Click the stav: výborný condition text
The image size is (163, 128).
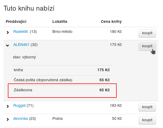point(24,57)
